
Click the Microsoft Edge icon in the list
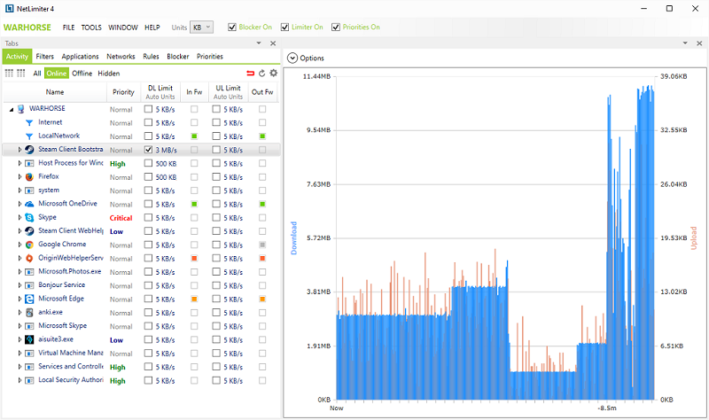[29, 299]
